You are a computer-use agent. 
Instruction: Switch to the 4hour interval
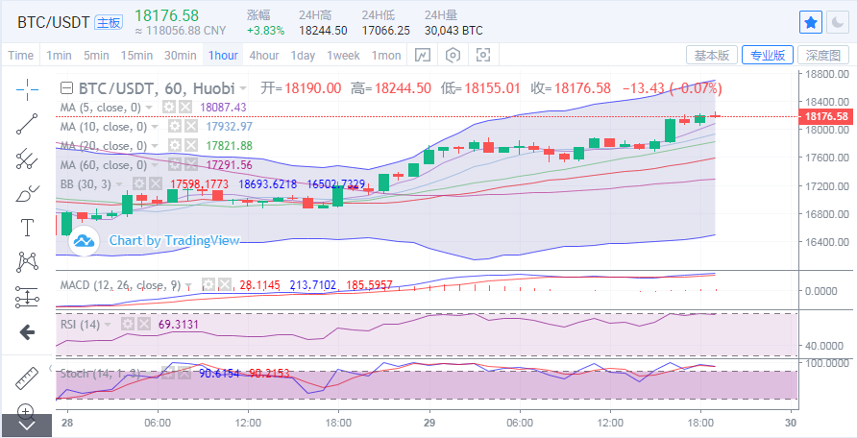coord(264,55)
